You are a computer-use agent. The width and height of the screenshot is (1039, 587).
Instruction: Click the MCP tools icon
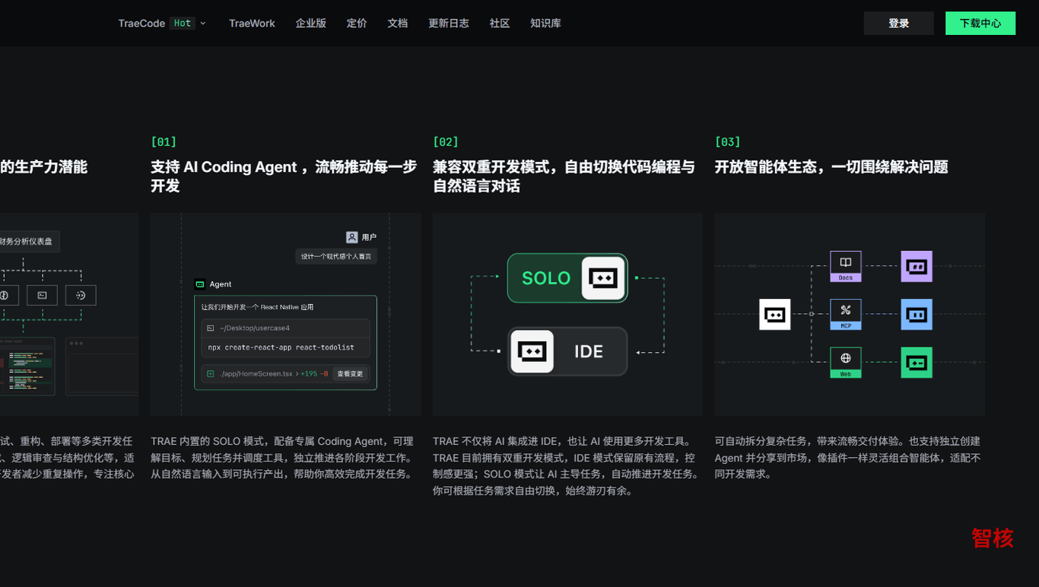click(845, 311)
